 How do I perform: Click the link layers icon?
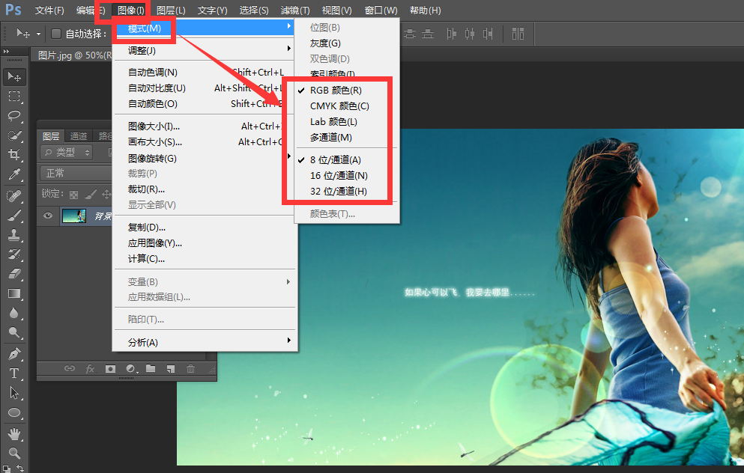point(70,368)
